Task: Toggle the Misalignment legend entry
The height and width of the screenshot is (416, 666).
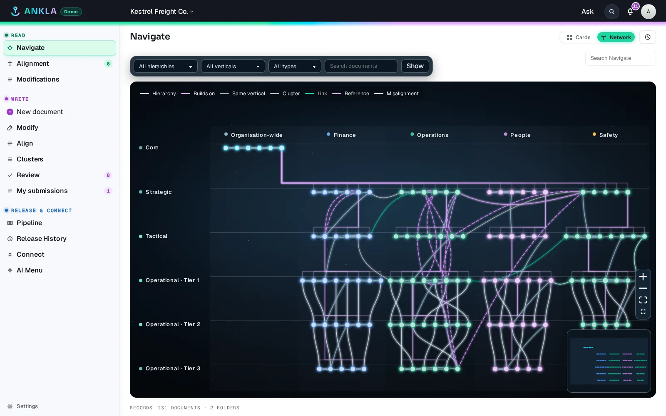Action: point(396,94)
